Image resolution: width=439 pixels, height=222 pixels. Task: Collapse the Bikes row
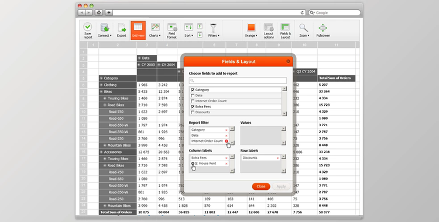[x=101, y=92]
